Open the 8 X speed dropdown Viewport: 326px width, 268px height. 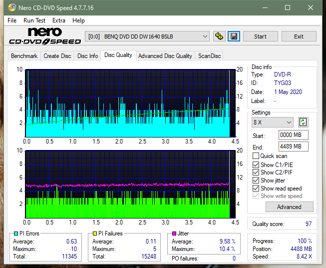pyautogui.click(x=273, y=122)
